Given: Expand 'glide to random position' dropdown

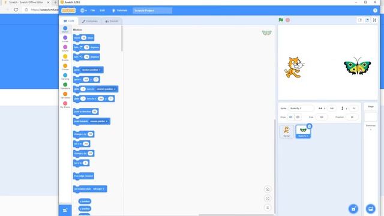Looking at the screenshot, I should point(106,89).
